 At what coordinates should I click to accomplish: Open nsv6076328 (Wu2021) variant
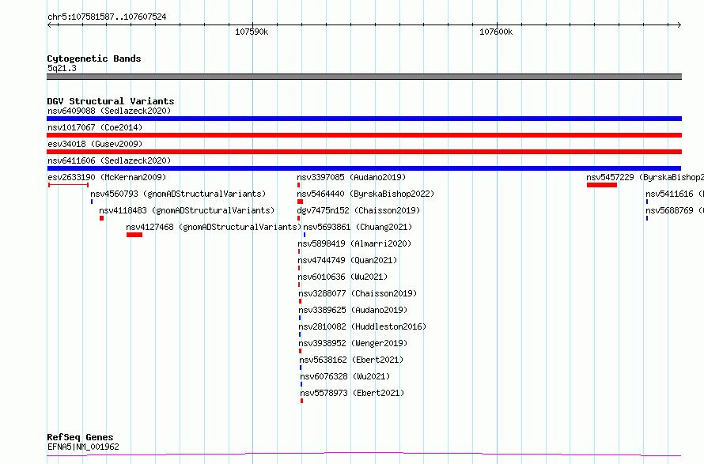click(345, 376)
